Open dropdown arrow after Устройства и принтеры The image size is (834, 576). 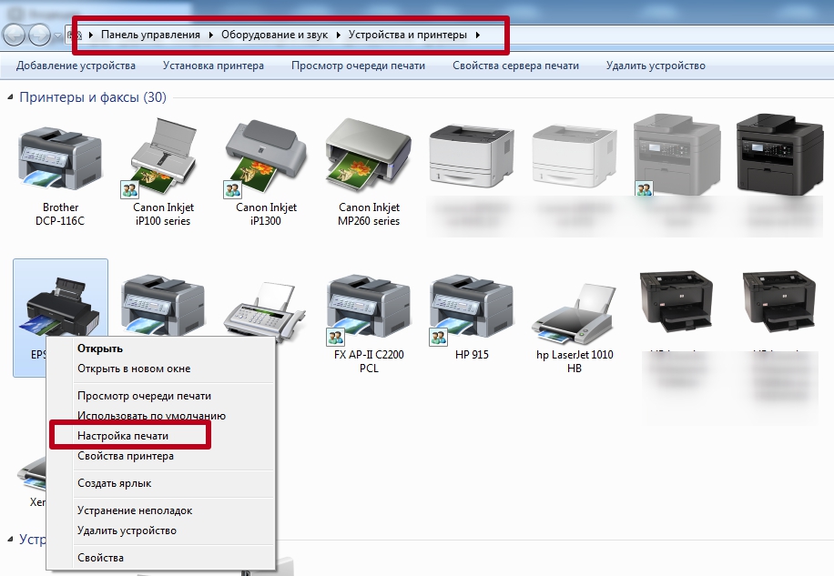point(478,35)
